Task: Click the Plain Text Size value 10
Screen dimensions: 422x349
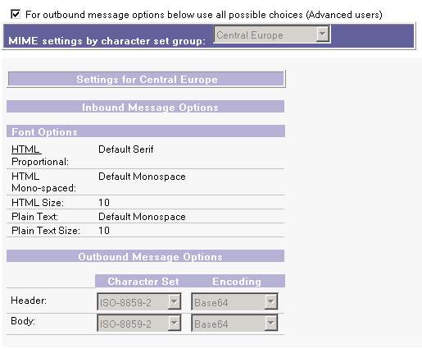Action: (x=104, y=231)
